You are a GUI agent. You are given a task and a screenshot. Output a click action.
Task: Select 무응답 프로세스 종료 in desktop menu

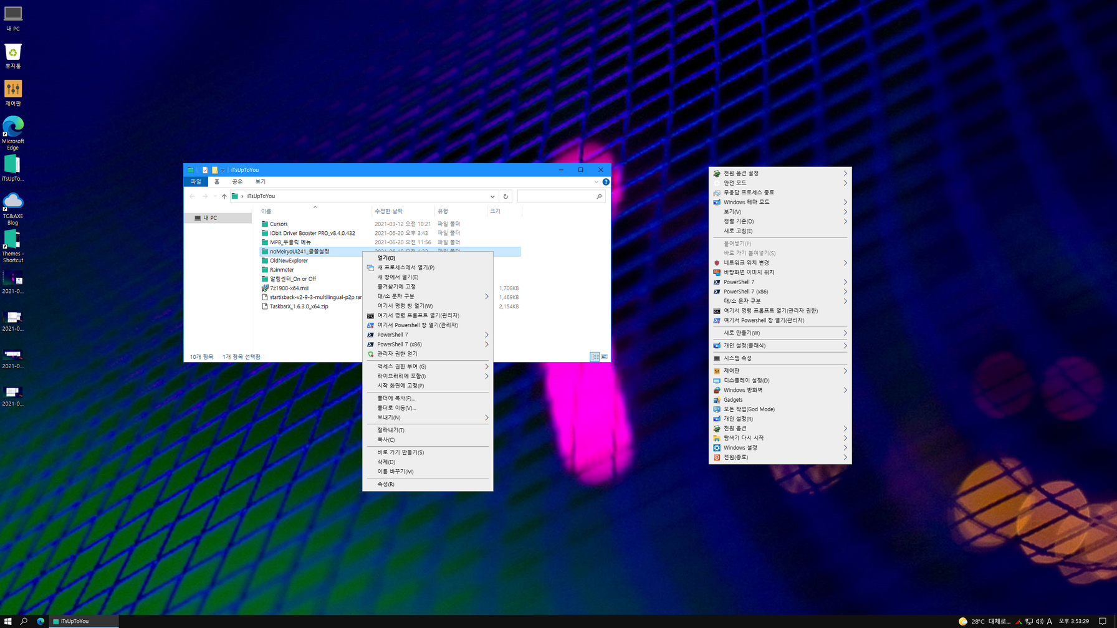click(x=780, y=193)
